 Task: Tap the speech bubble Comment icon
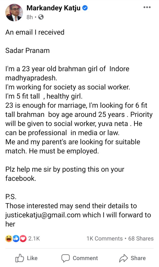[x=66, y=258]
